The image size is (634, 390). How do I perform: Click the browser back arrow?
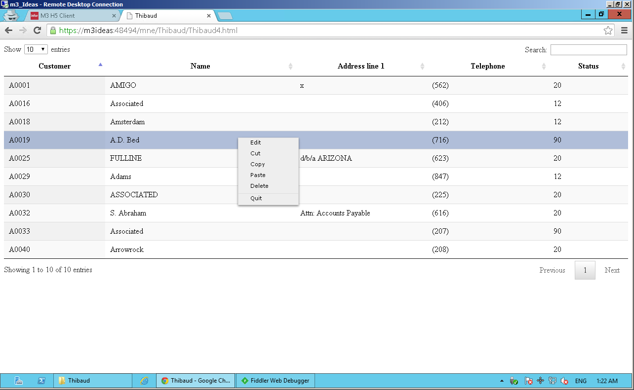tap(8, 31)
